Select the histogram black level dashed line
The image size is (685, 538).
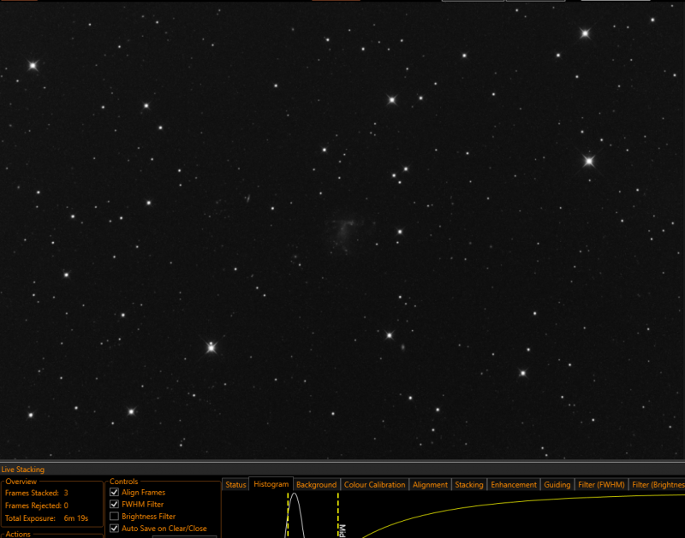[288, 515]
